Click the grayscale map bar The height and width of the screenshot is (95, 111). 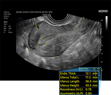tap(106, 23)
